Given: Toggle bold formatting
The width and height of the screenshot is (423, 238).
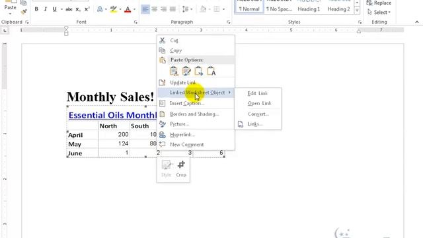Looking at the screenshot, I should (x=36, y=9).
